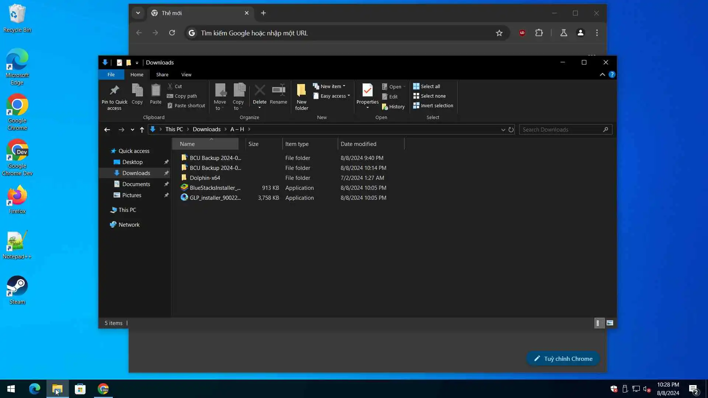Open Properties in the ribbon
Image resolution: width=708 pixels, height=398 pixels.
pyautogui.click(x=367, y=91)
